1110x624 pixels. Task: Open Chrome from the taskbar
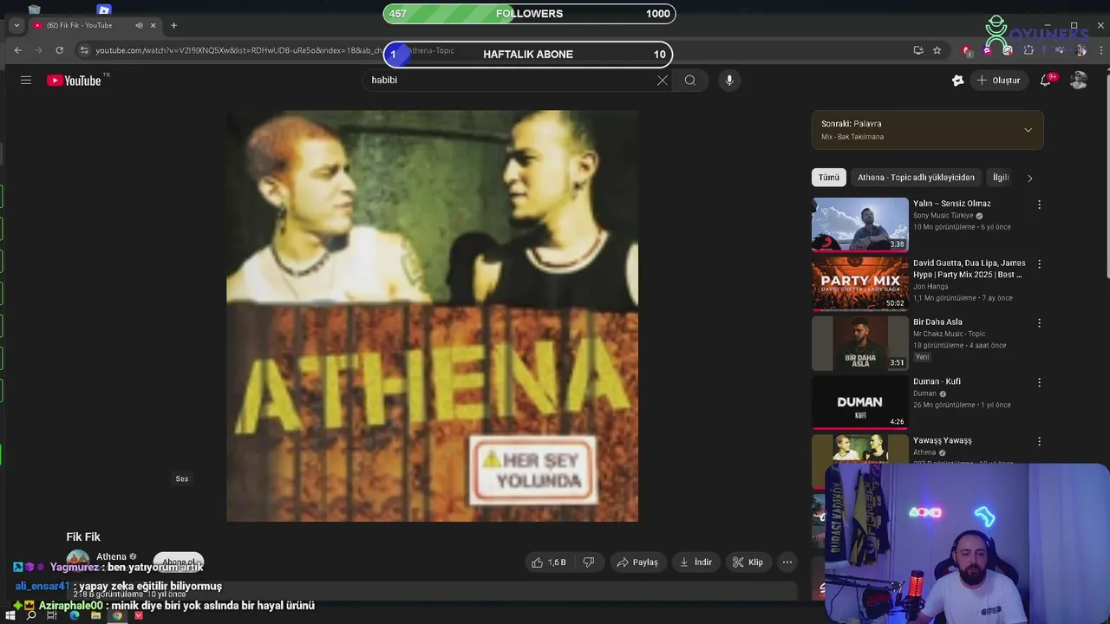point(117,615)
